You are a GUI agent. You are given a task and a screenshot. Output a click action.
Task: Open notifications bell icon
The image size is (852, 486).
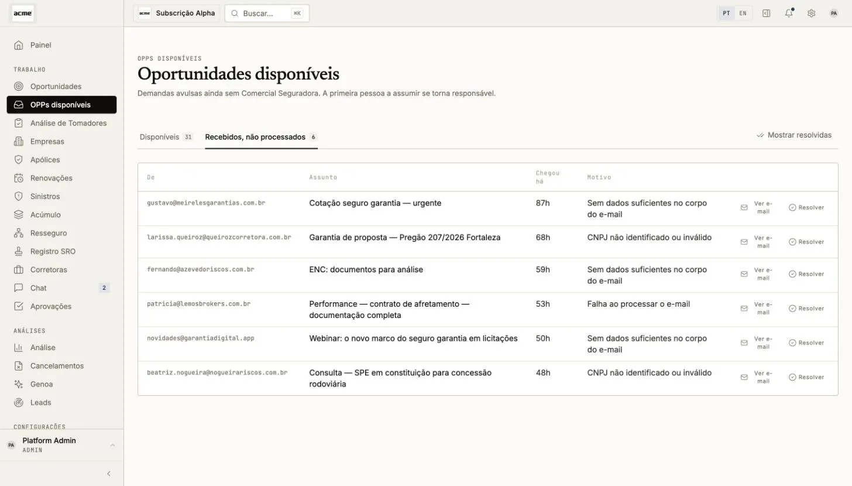click(x=789, y=13)
